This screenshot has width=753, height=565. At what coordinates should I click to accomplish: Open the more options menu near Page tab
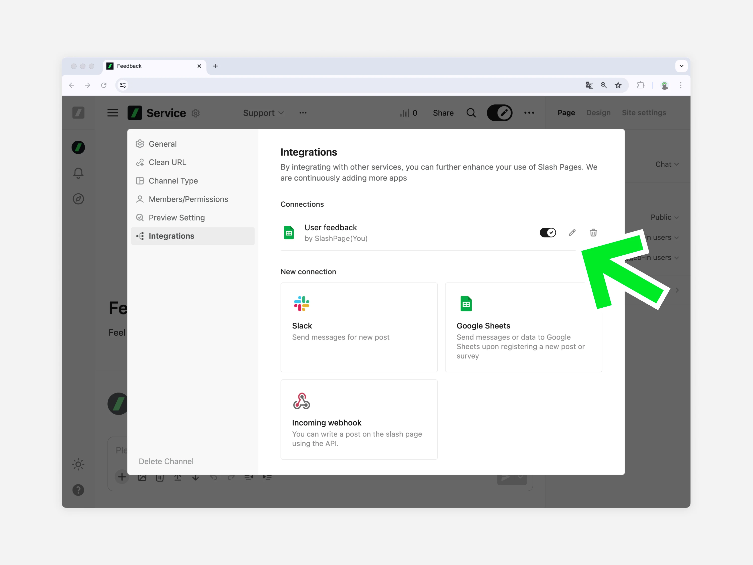tap(529, 113)
